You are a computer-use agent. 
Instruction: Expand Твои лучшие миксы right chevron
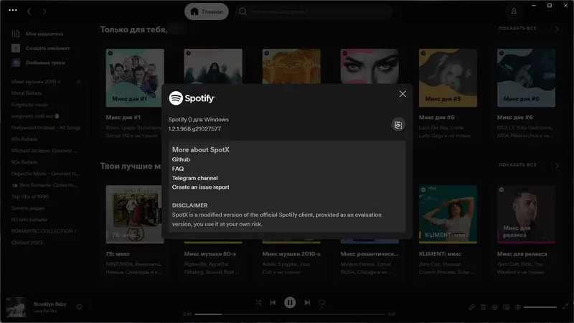557,166
